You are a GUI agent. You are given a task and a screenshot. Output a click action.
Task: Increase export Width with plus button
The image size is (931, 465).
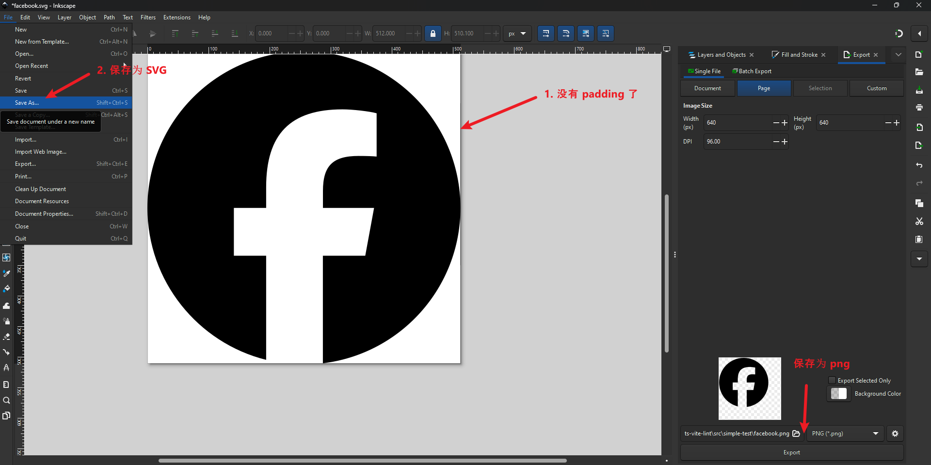click(785, 123)
